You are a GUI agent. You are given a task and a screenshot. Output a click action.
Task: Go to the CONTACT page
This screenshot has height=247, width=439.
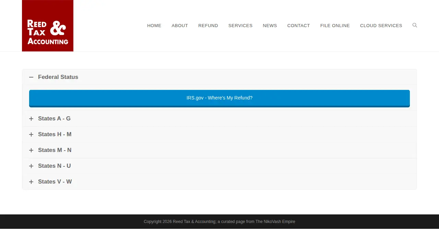point(299,26)
